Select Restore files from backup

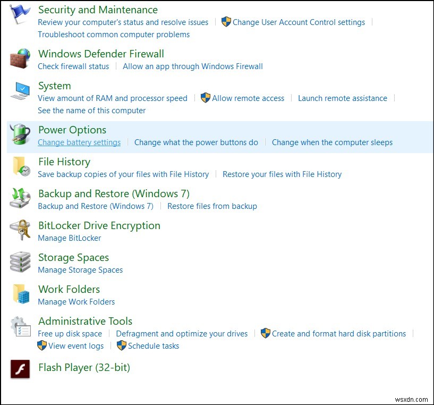click(x=212, y=206)
